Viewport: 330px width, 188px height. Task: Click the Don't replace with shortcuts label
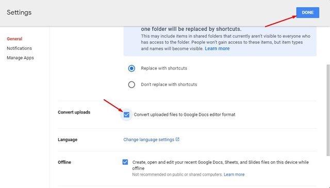point(169,84)
